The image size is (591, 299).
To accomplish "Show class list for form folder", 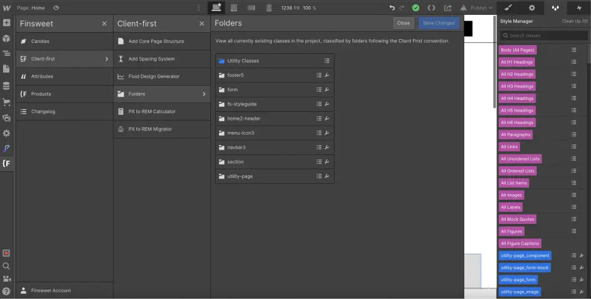I will click(319, 90).
